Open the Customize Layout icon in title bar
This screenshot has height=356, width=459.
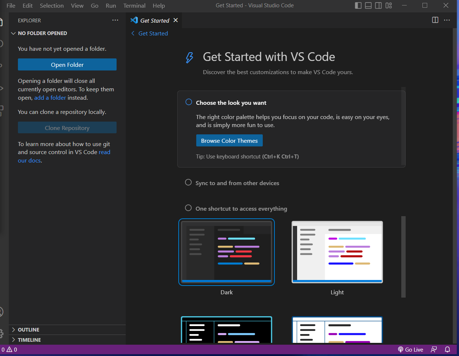pos(389,5)
